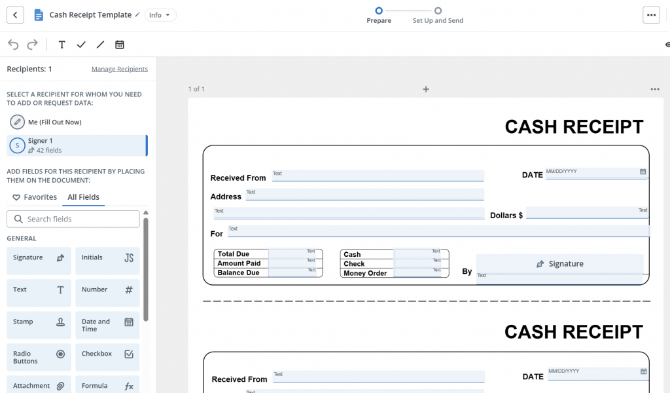Go back using the left arrow button
Image resolution: width=670 pixels, height=393 pixels.
pyautogui.click(x=16, y=15)
